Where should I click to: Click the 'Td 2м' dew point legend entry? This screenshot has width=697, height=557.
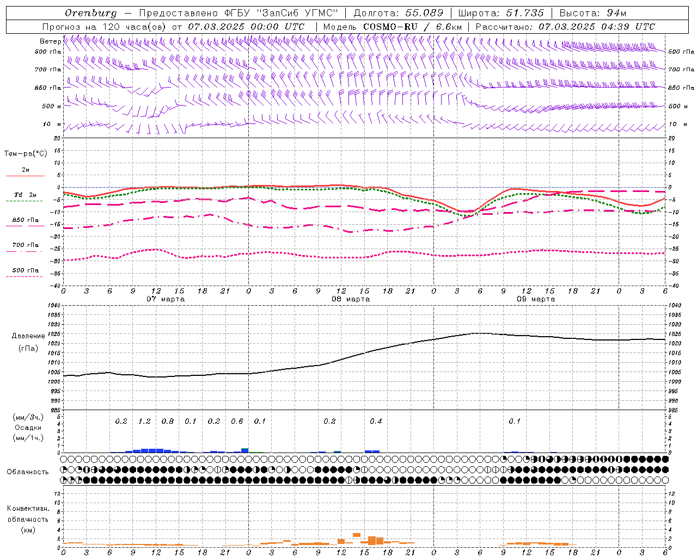[25, 195]
